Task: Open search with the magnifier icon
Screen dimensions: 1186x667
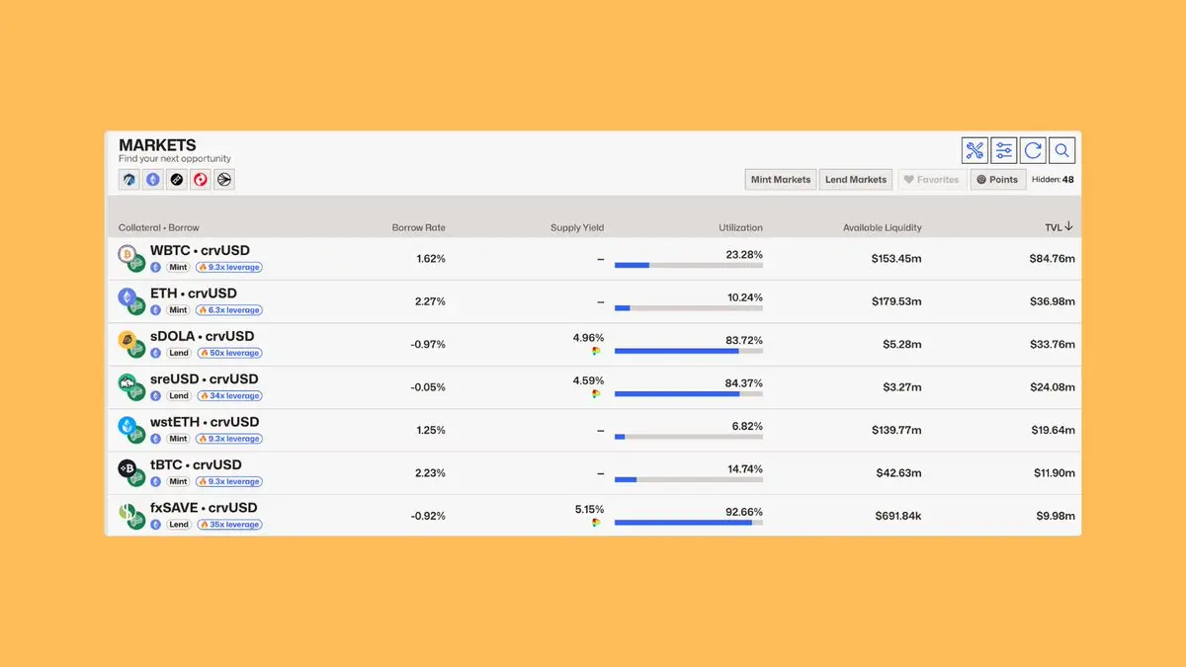Action: click(1061, 150)
